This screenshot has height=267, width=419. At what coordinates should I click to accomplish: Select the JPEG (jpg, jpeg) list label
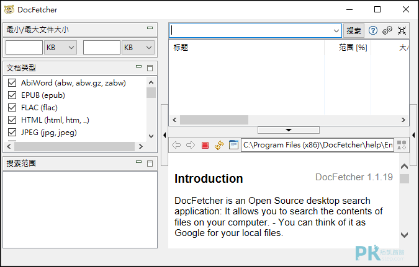tap(49, 133)
